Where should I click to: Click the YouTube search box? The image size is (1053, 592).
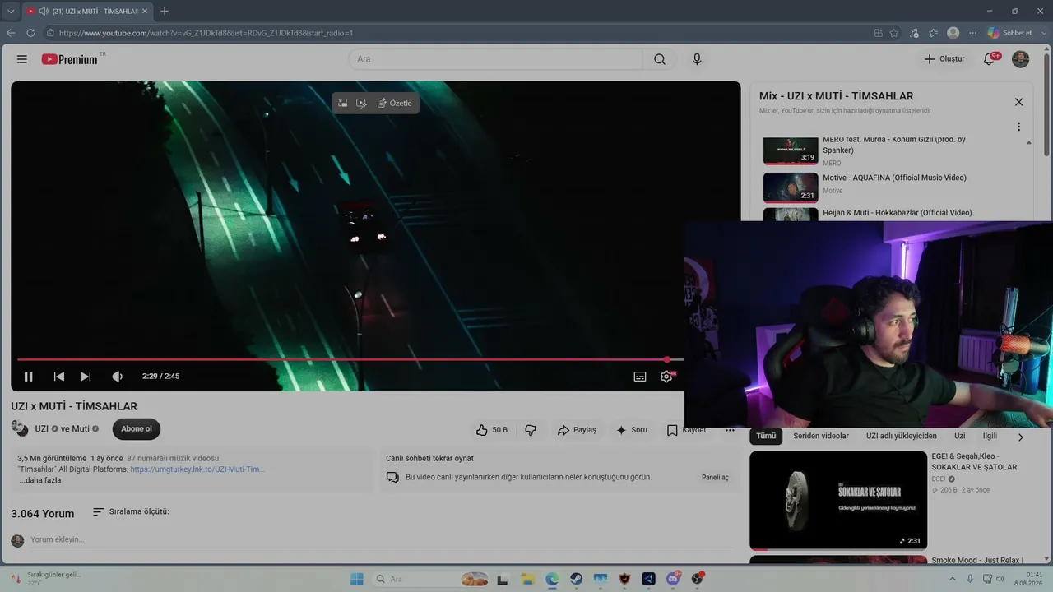tap(495, 59)
